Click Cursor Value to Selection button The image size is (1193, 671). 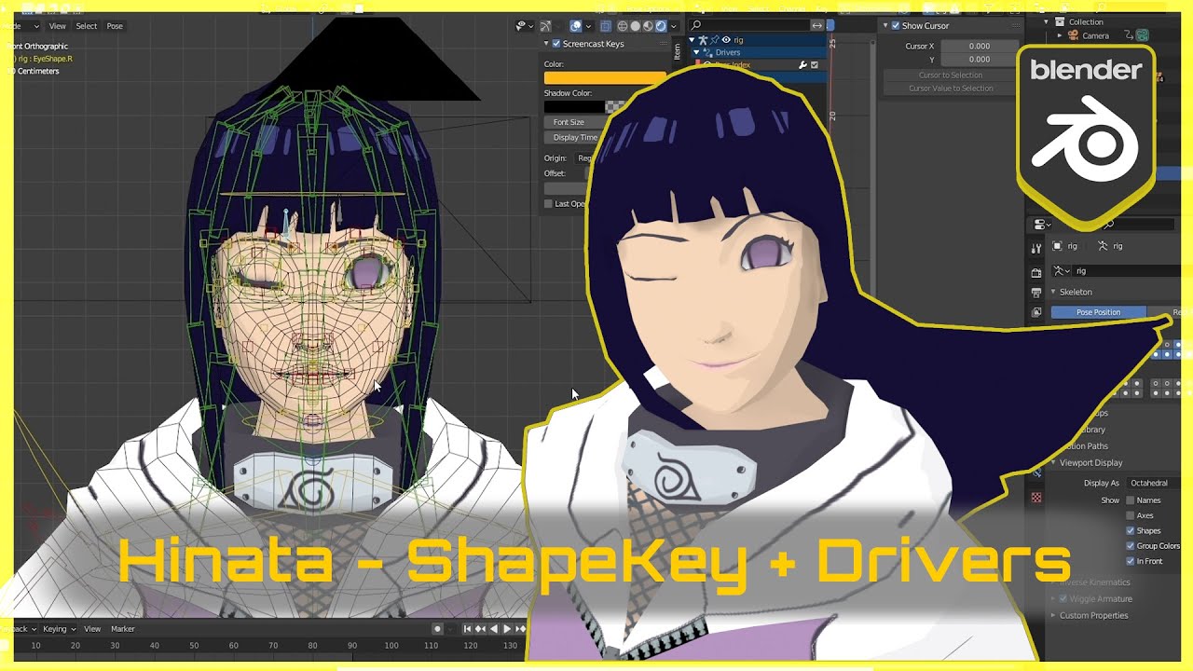click(x=951, y=89)
